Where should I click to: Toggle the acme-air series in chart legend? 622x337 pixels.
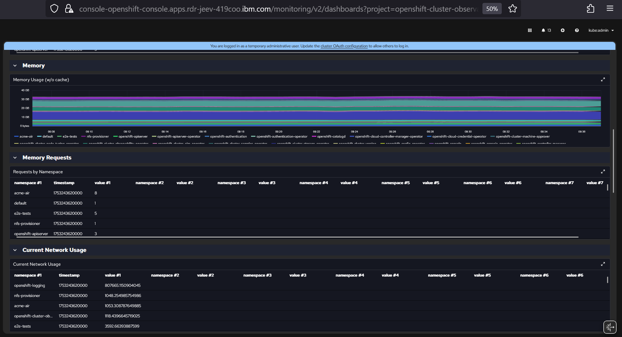24,137
